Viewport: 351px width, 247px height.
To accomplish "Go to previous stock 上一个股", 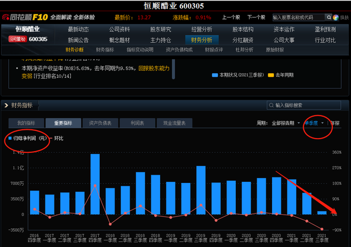I will coord(231,17).
